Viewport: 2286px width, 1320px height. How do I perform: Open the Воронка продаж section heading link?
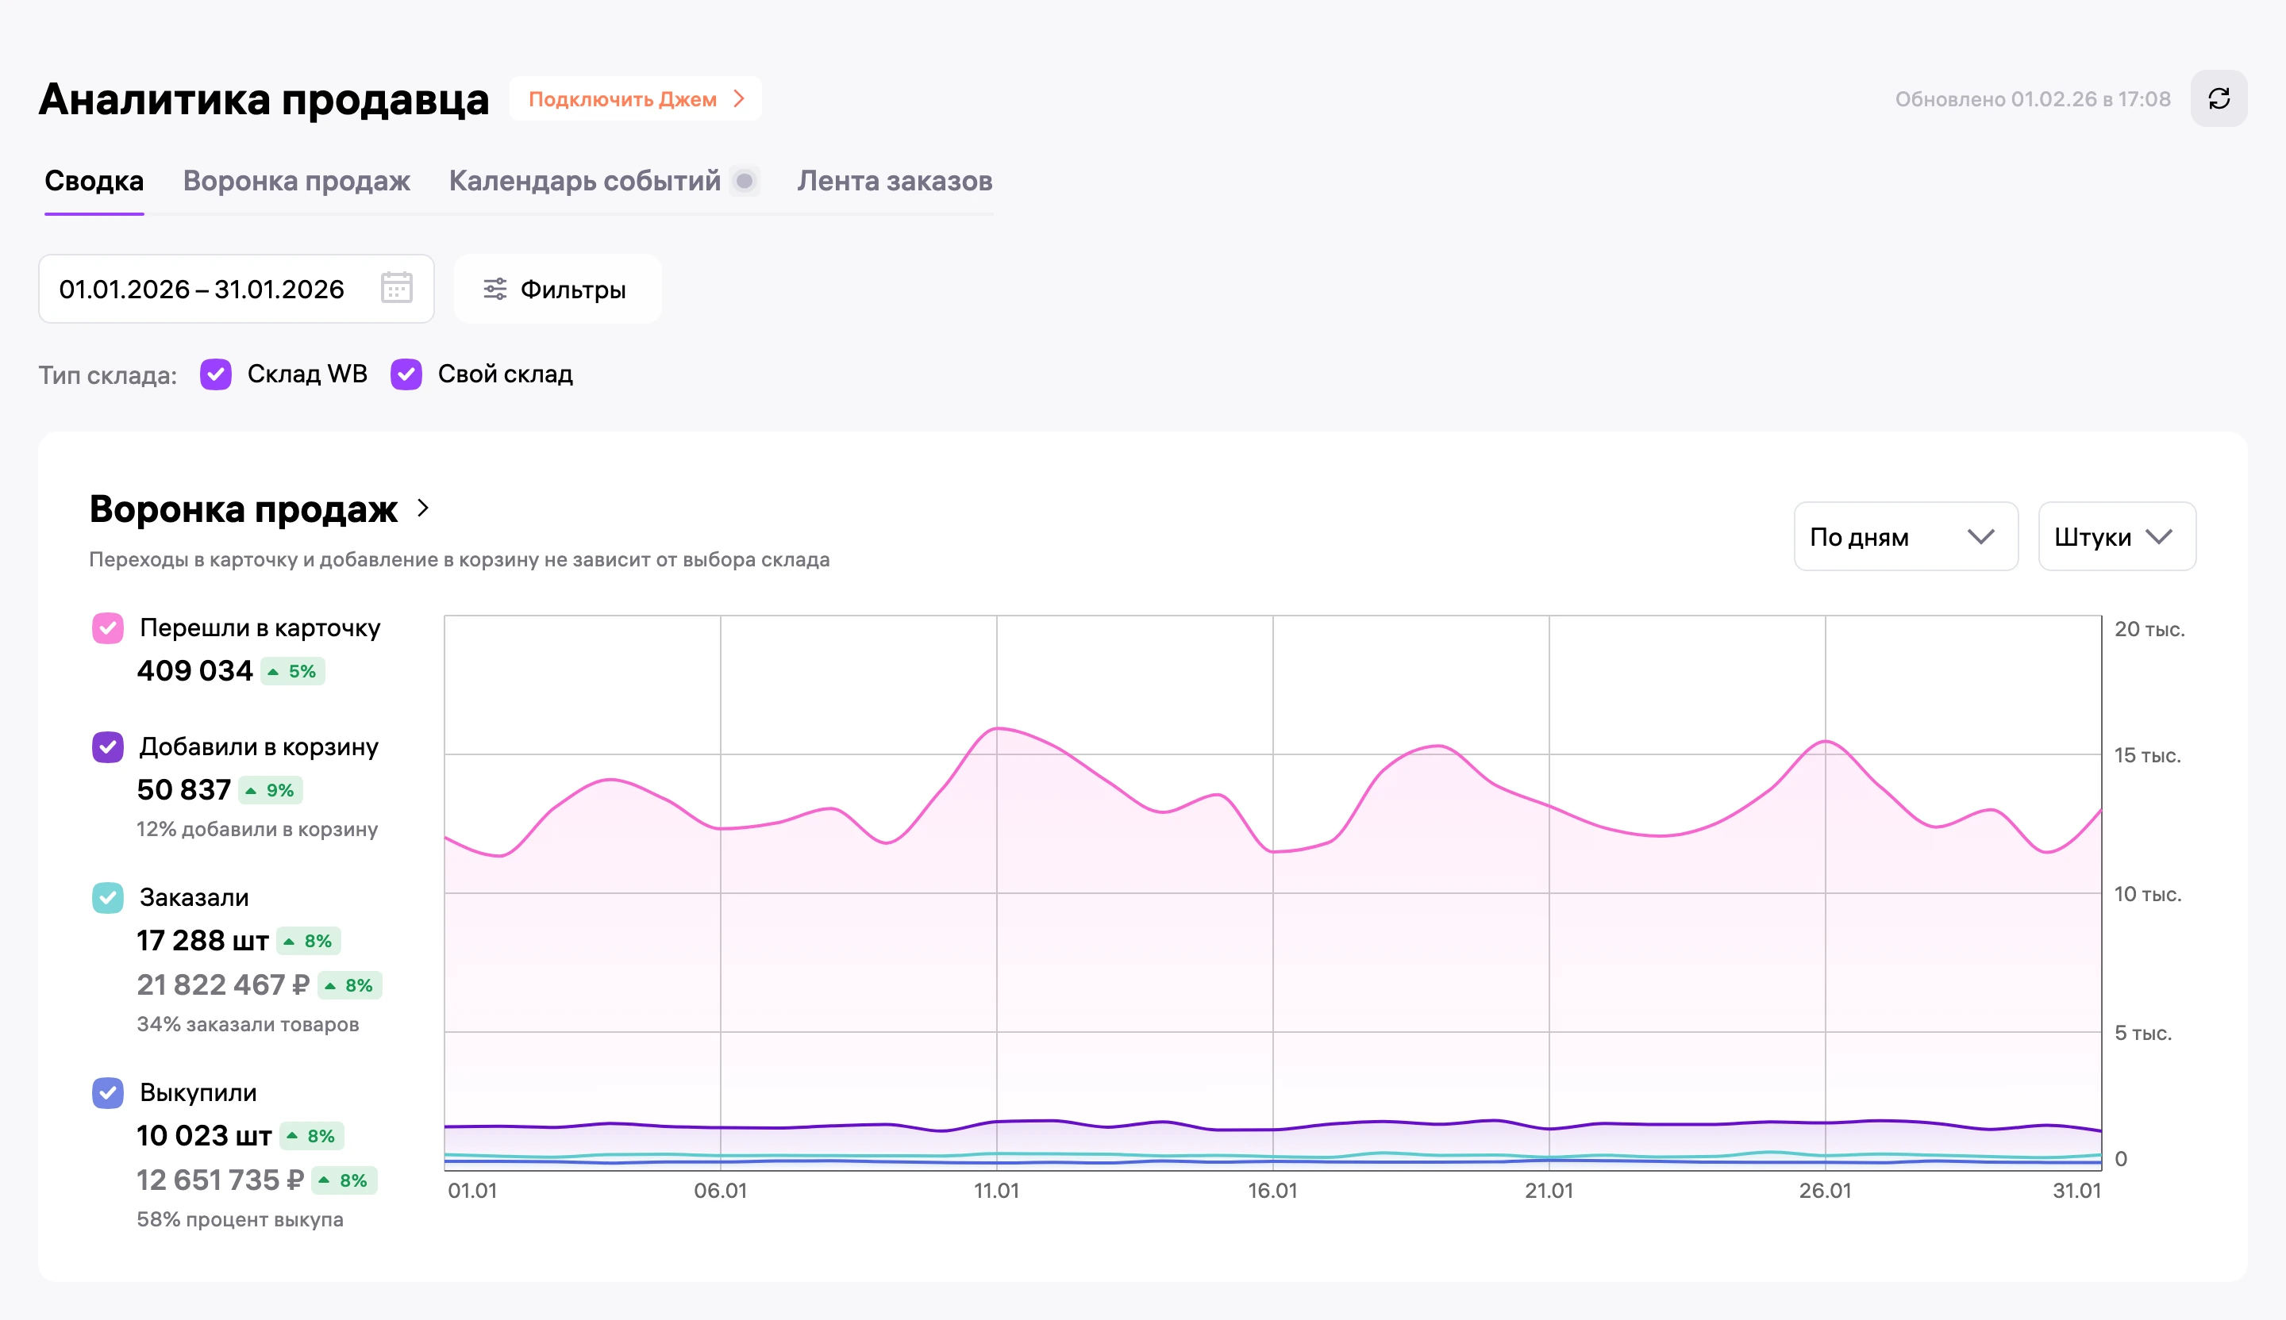[243, 508]
